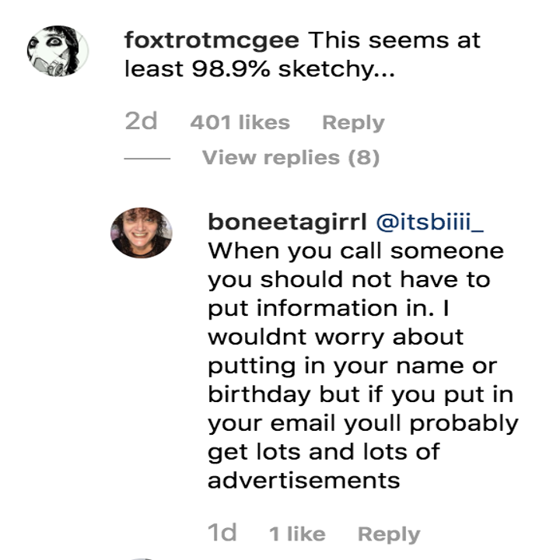Viewport: 560px width, 560px height.
Task: Click the 2d timestamp
Action: point(141,122)
